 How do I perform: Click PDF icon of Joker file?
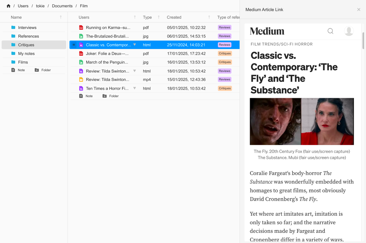[81, 54]
